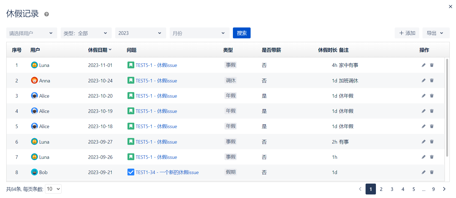Open the 2023 year selector
The image size is (456, 198).
(x=141, y=33)
